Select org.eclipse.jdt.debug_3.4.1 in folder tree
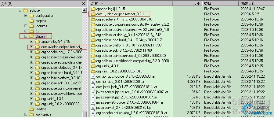 click(x=62, y=68)
